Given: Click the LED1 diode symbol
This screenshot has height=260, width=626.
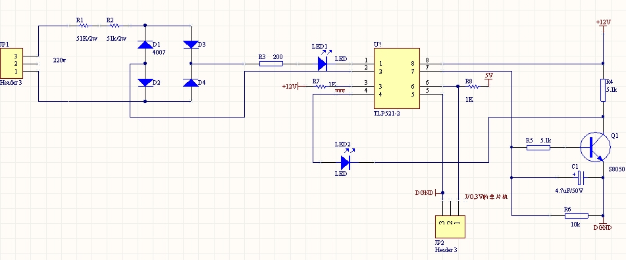Looking at the screenshot, I should click(323, 63).
